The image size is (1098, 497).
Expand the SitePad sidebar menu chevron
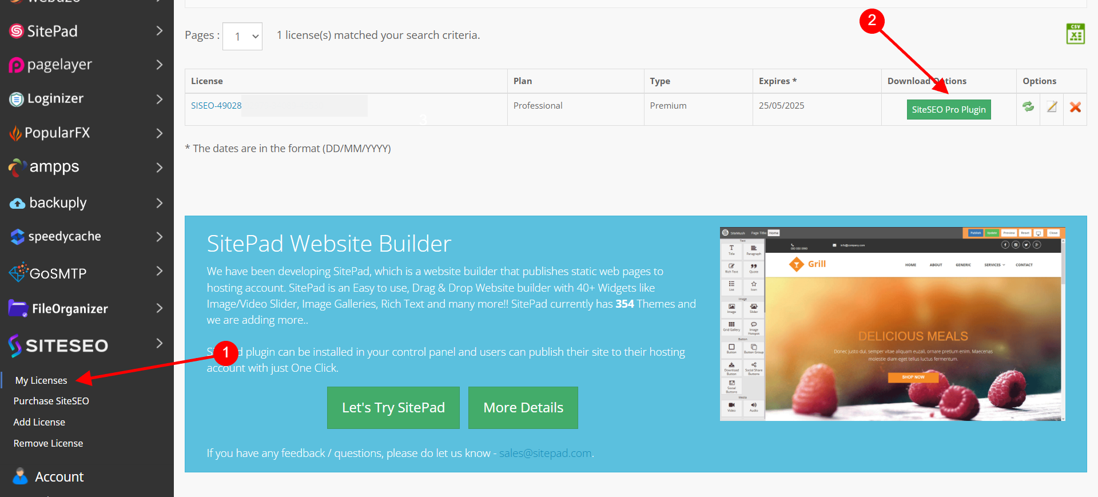pyautogui.click(x=160, y=31)
